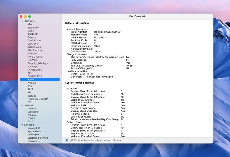Select SAS in the sidebar
This screenshot has width=230, height=157.
(30, 86)
